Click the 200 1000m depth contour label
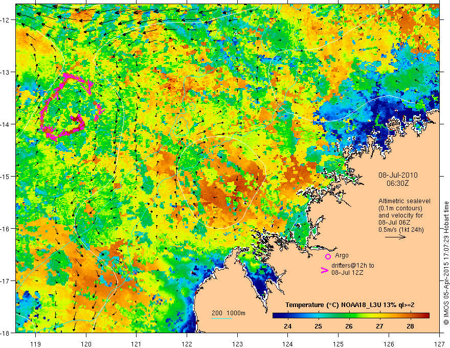450x348 pixels. pyautogui.click(x=229, y=313)
